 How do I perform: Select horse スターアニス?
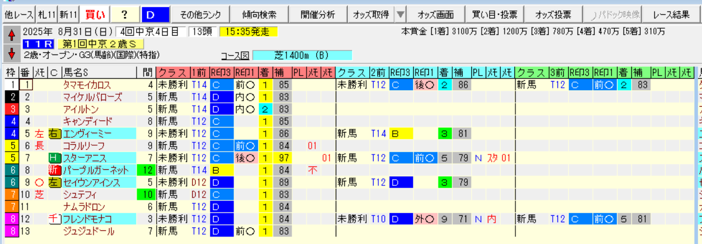84,158
